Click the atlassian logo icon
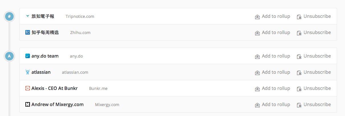 pyautogui.click(x=27, y=72)
